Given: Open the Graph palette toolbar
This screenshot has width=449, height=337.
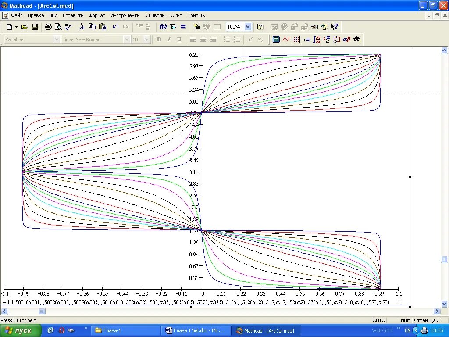Looking at the screenshot, I should click(286, 39).
